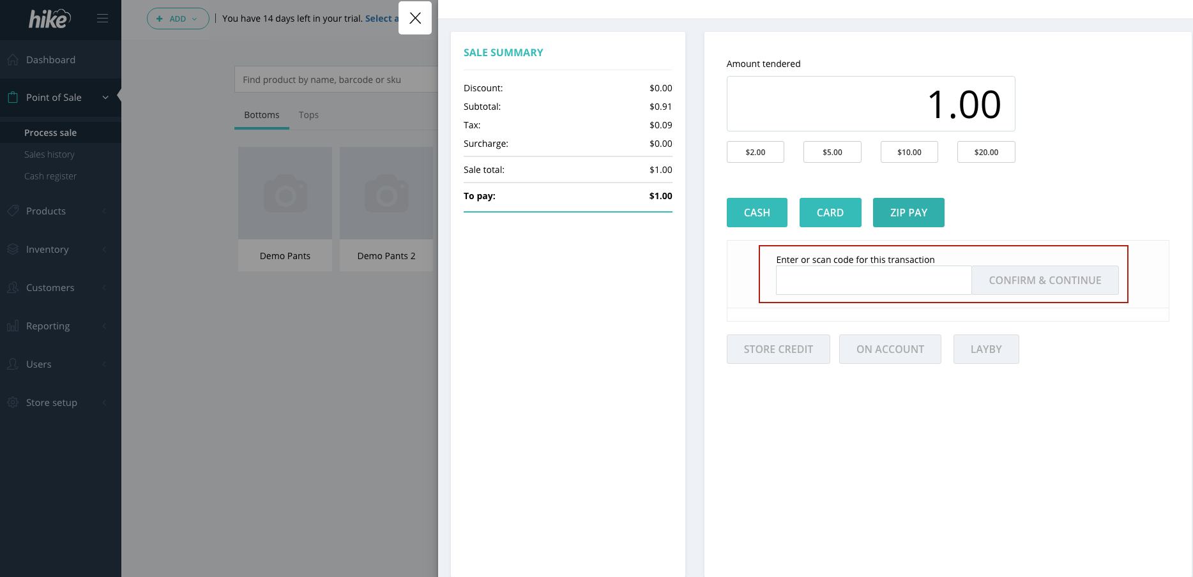
Task: Toggle the hamburger menu icon
Action: (102, 19)
